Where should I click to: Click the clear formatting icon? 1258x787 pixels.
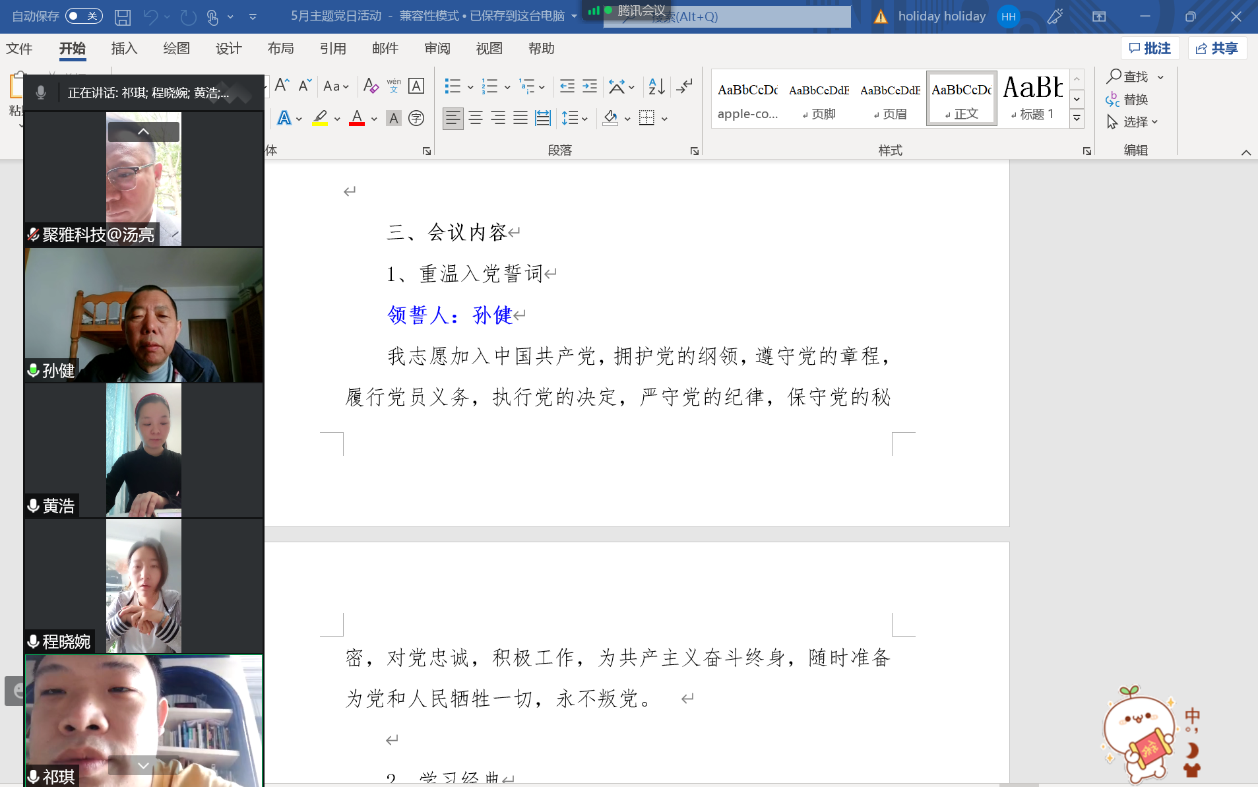tap(371, 86)
